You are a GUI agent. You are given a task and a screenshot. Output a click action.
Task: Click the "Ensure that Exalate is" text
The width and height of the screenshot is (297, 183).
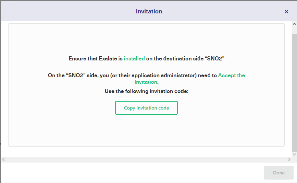(x=96, y=58)
